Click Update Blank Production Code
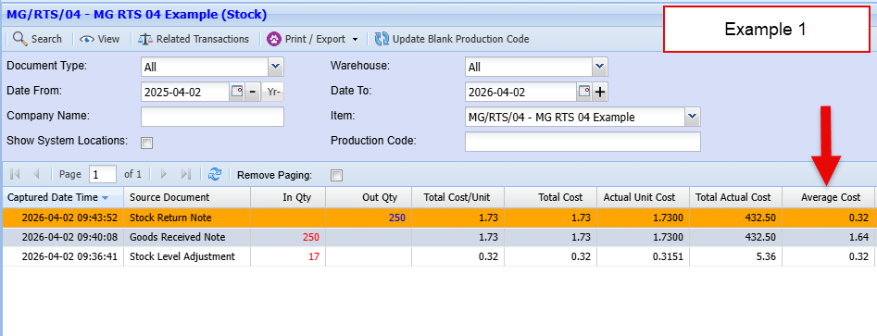Screen dimensions: 877x336 coord(452,39)
